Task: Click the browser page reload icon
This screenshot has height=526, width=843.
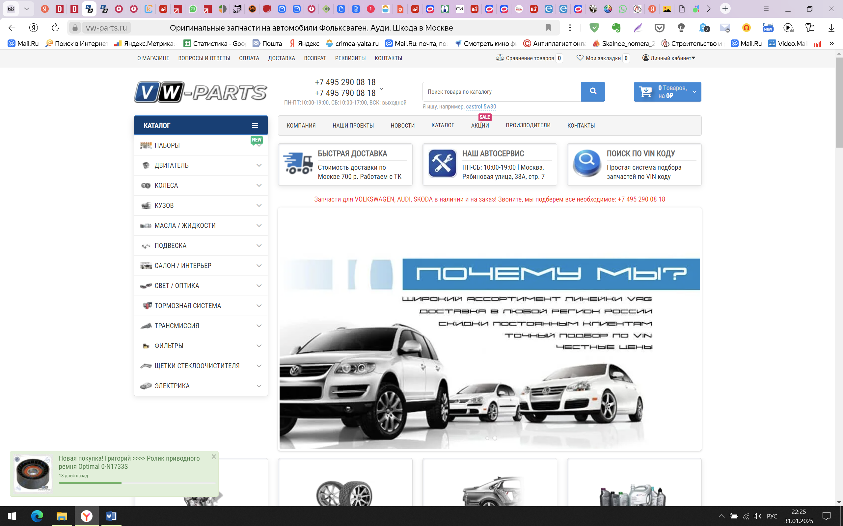Action: tap(55, 28)
